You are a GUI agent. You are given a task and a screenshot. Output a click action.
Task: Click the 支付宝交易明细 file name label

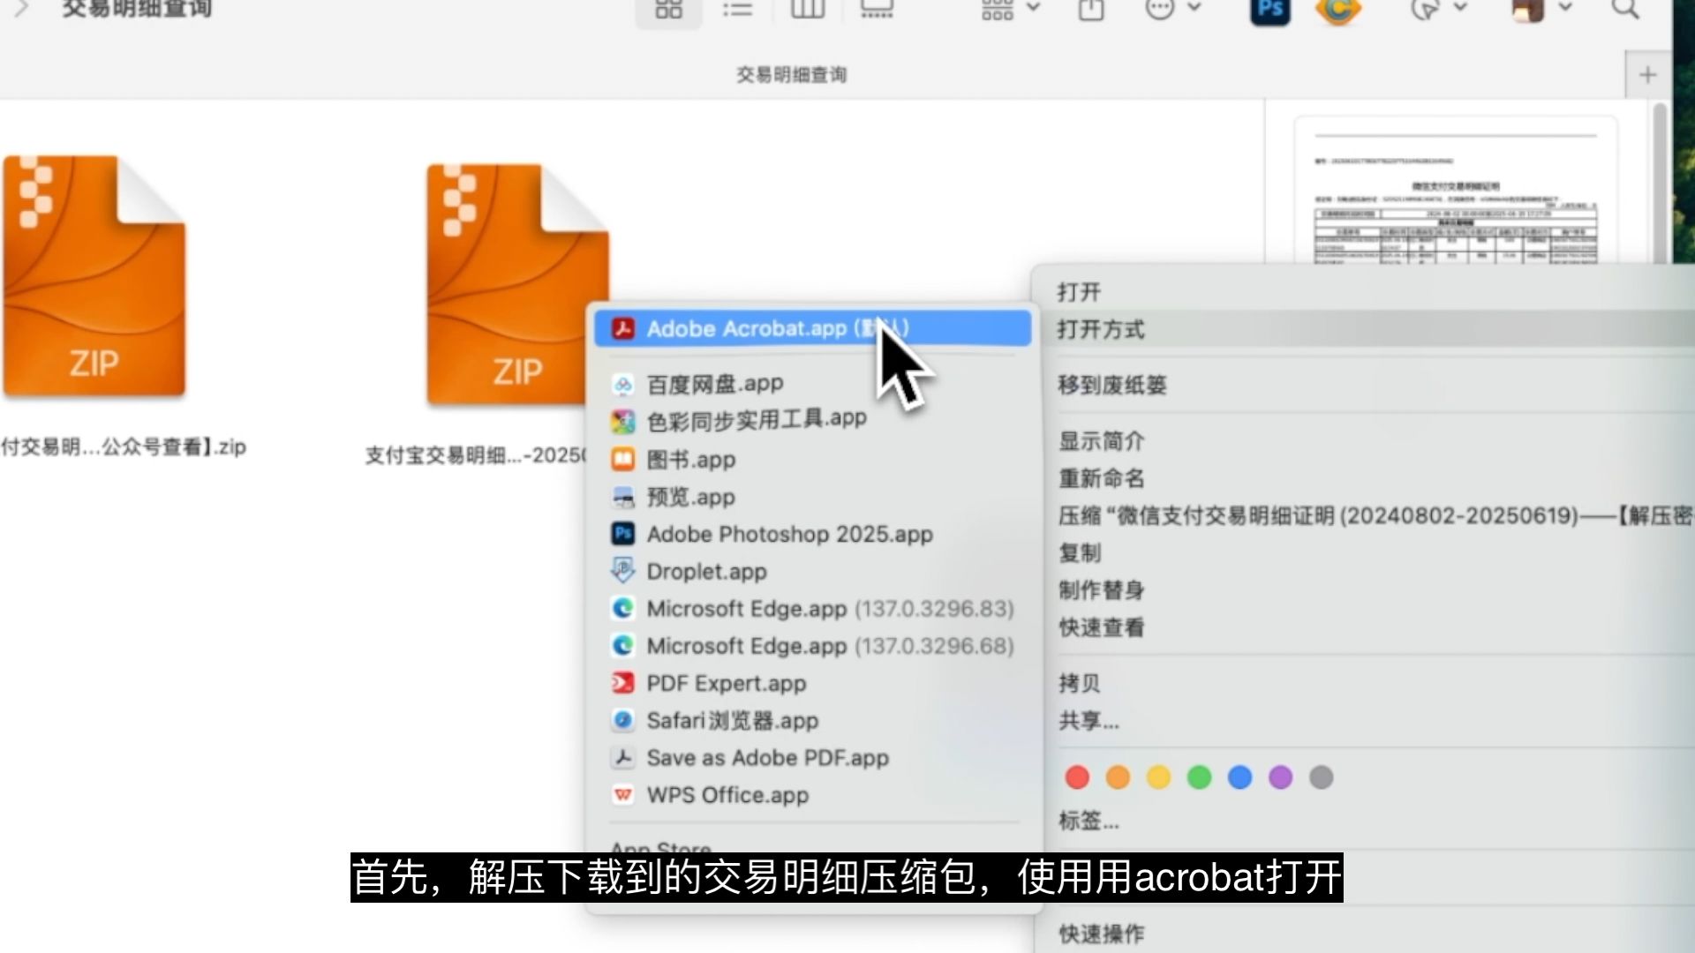475,455
